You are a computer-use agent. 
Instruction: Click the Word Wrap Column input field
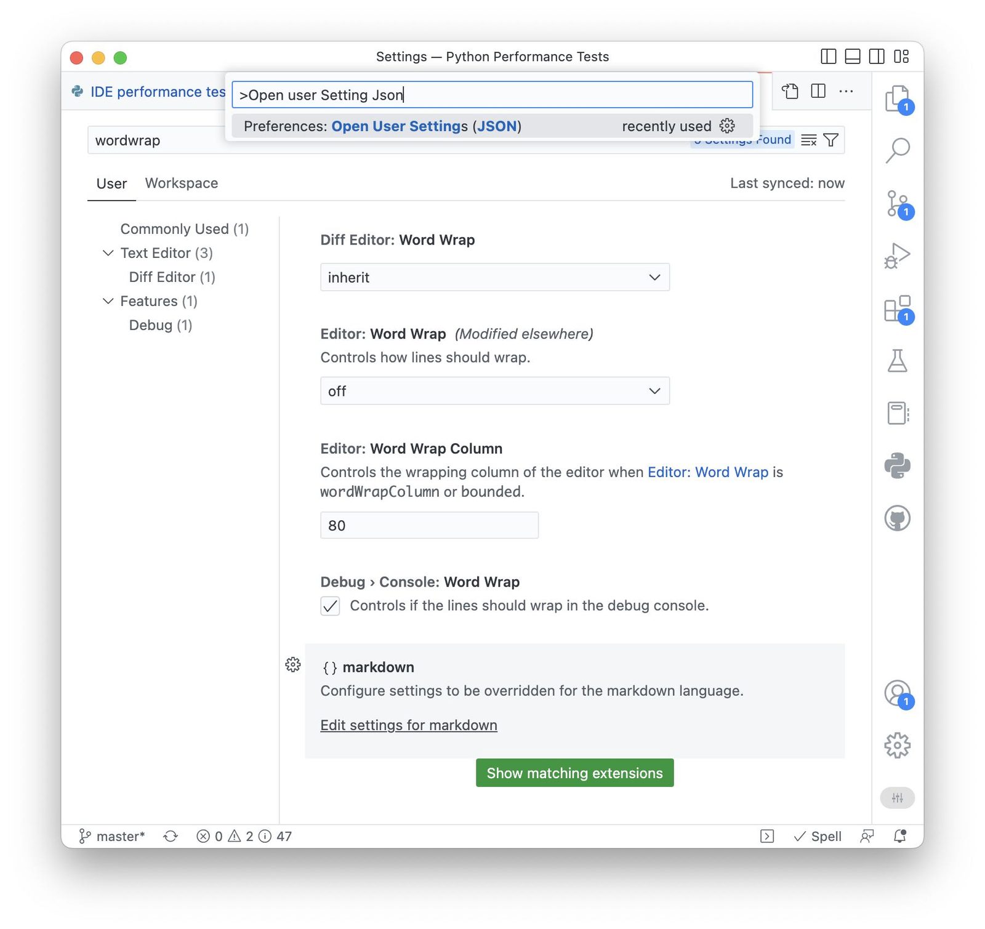(x=429, y=525)
